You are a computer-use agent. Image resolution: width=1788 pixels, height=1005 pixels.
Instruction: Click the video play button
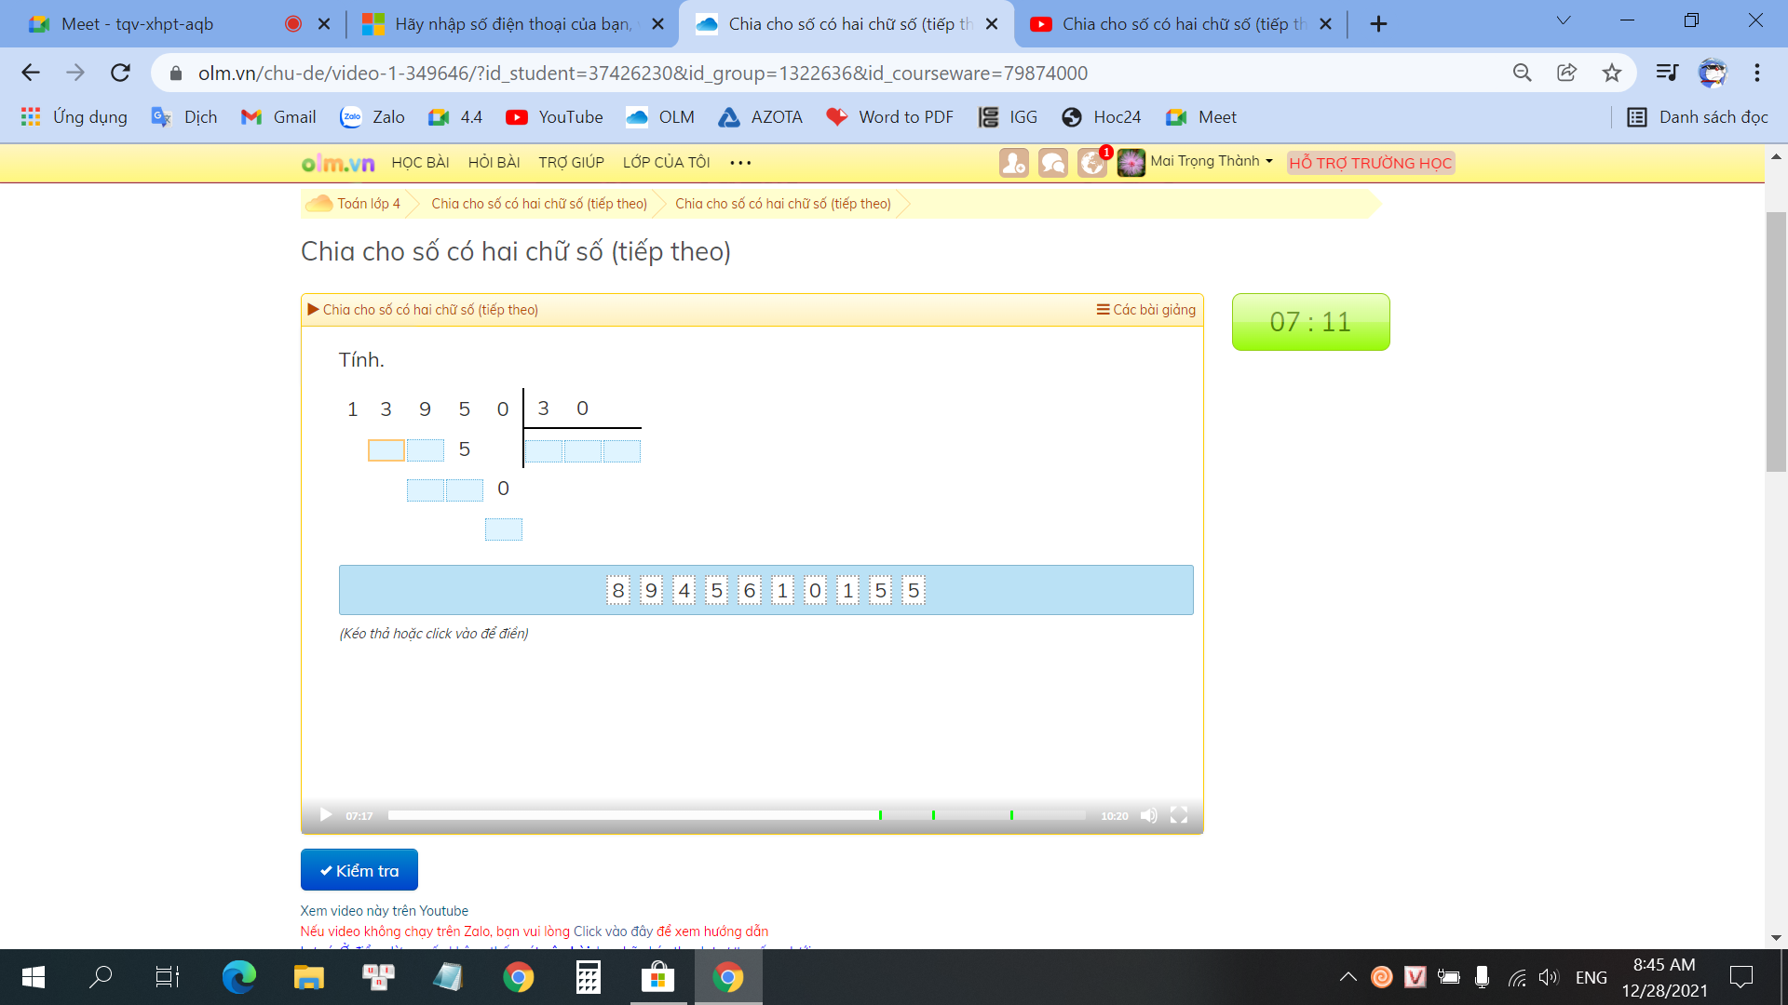click(325, 815)
